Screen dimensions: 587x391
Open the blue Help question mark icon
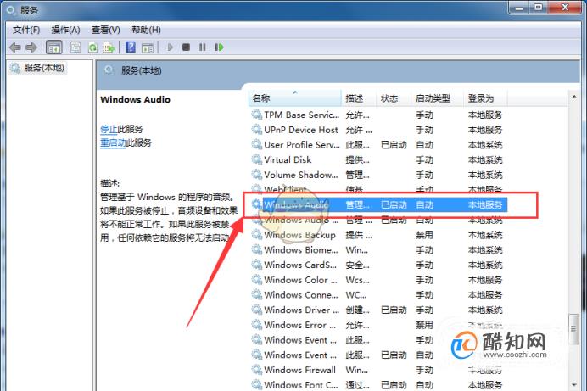tap(131, 47)
